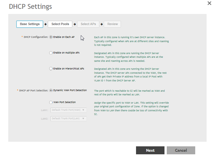Pick Enable on Hierarchical APs option
The height and width of the screenshot is (160, 214).
(x=51, y=69)
